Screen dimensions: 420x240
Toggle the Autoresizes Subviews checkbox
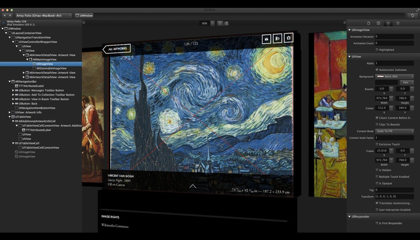tap(377, 70)
